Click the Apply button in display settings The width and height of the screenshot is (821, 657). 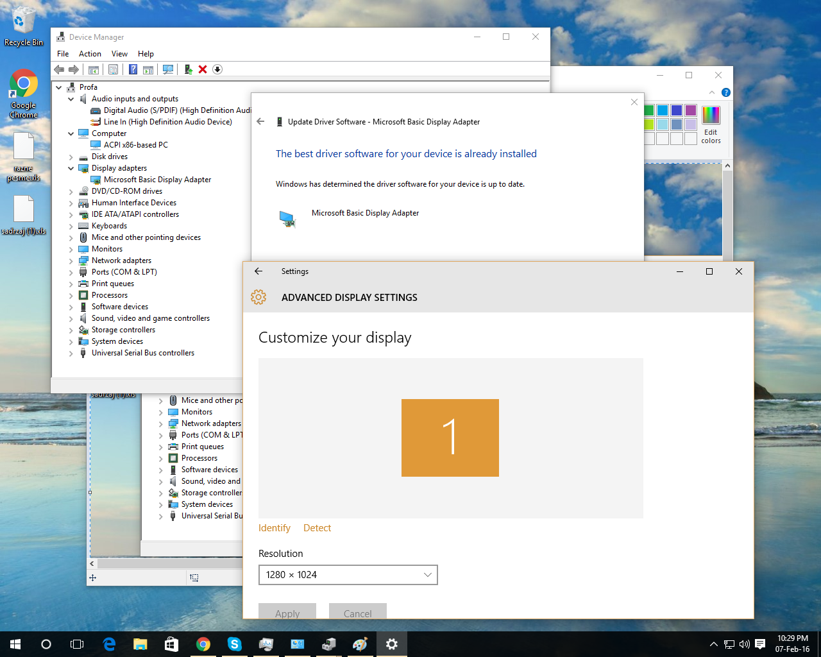coord(287,611)
